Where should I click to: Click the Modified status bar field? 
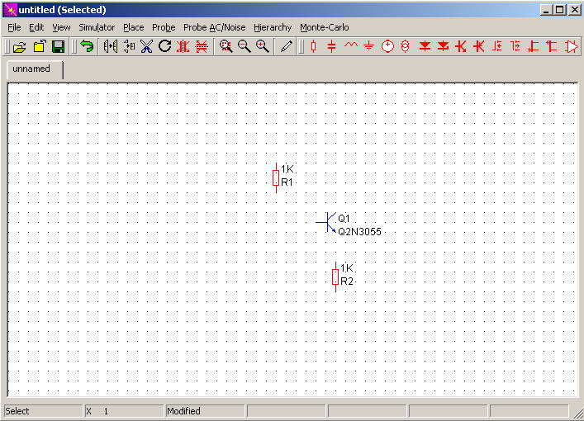point(205,411)
